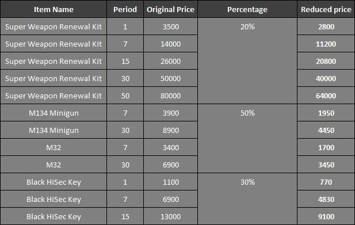Select the 8900 original price cell
The image size is (355, 225).
coord(170,130)
